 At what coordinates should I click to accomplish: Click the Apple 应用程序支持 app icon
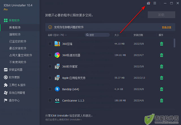click(57, 78)
